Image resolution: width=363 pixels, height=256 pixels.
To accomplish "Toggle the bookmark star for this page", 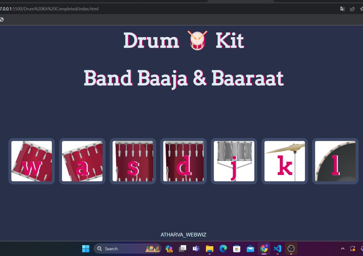I will tap(361, 9).
